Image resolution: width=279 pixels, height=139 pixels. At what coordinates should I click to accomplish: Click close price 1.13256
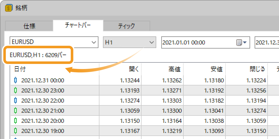click(256, 91)
